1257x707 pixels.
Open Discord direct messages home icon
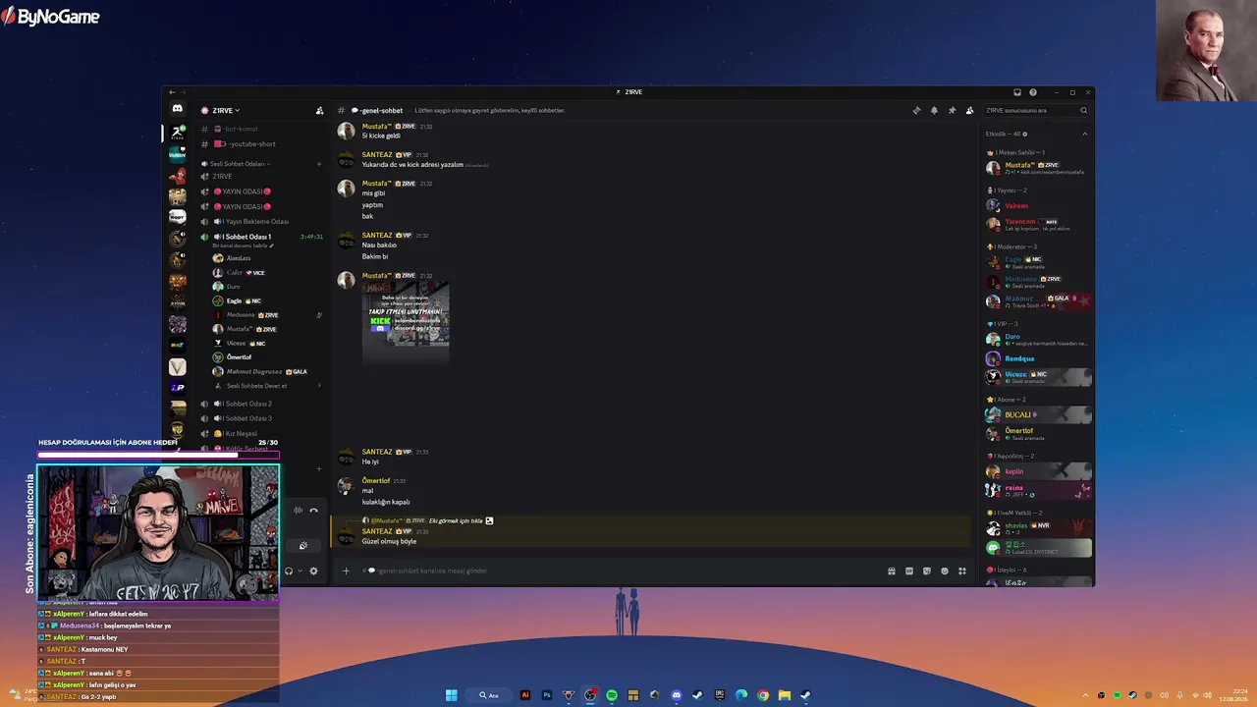[177, 109]
